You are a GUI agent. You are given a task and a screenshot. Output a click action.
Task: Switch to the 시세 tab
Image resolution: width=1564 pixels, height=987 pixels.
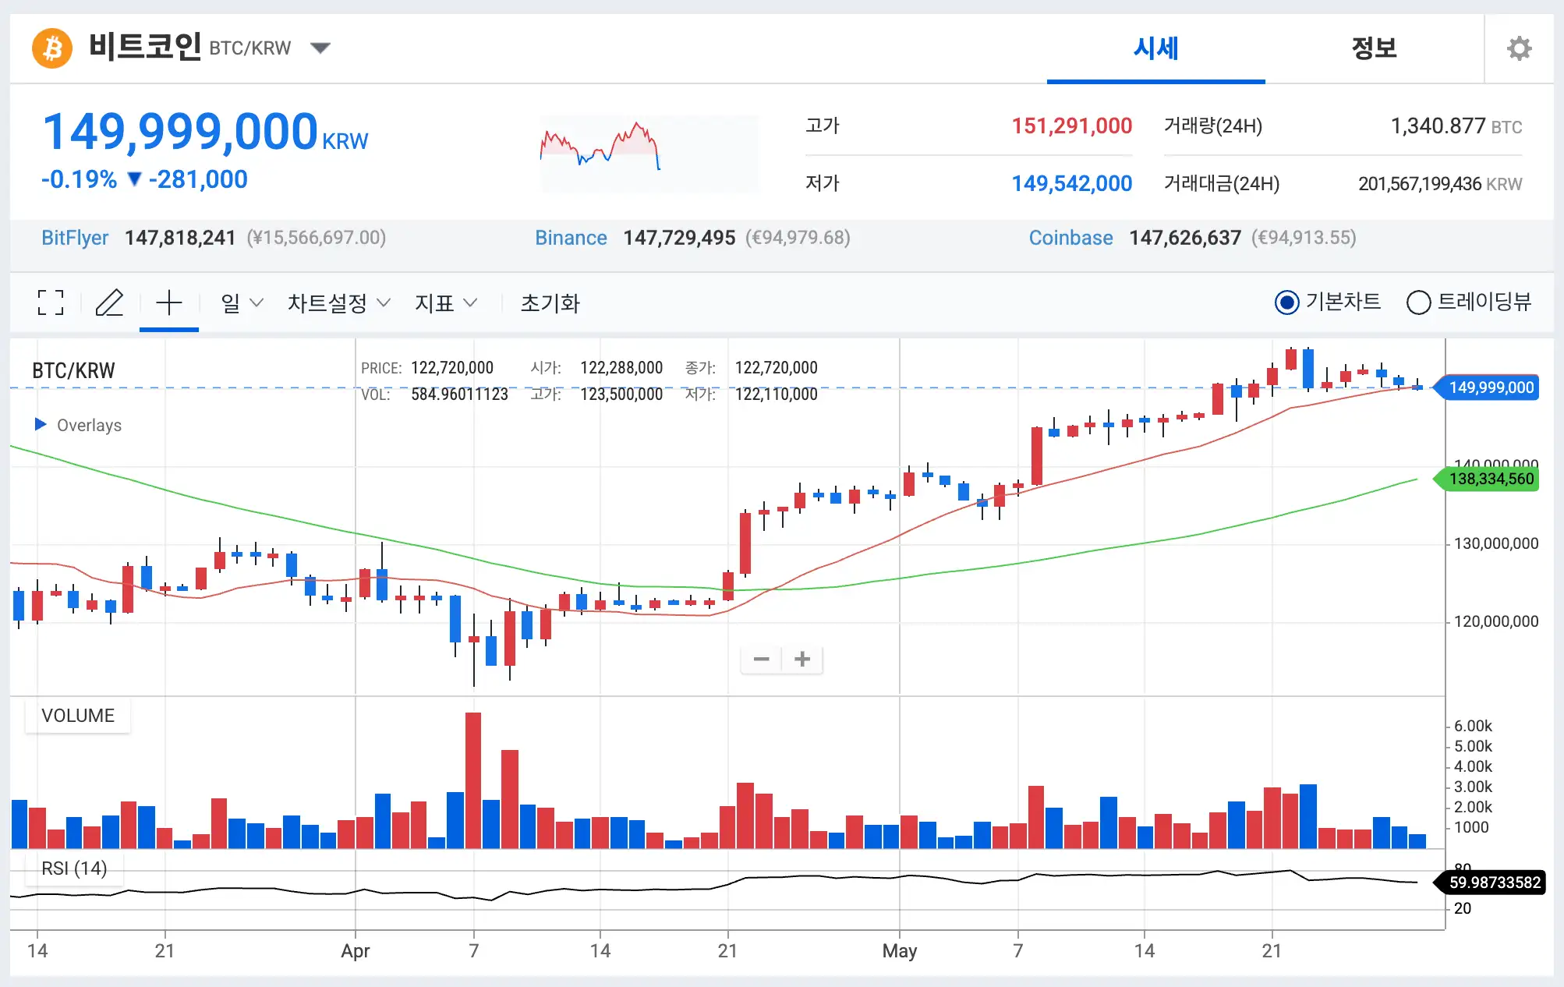(1155, 48)
